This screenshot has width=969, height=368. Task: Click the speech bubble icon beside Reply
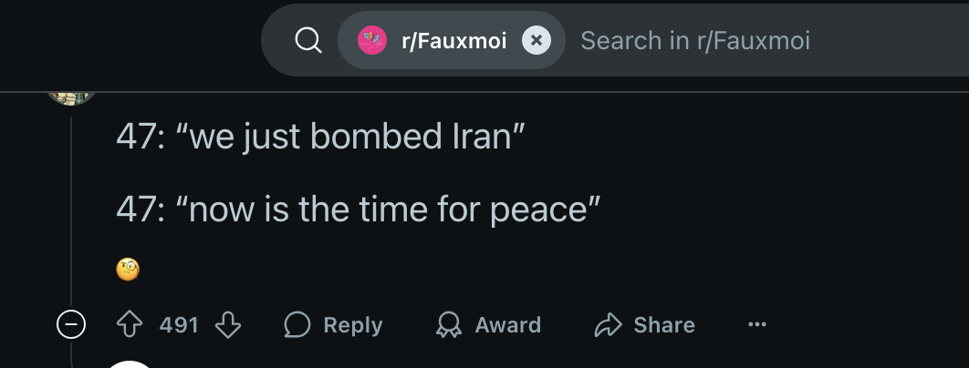[x=297, y=325]
